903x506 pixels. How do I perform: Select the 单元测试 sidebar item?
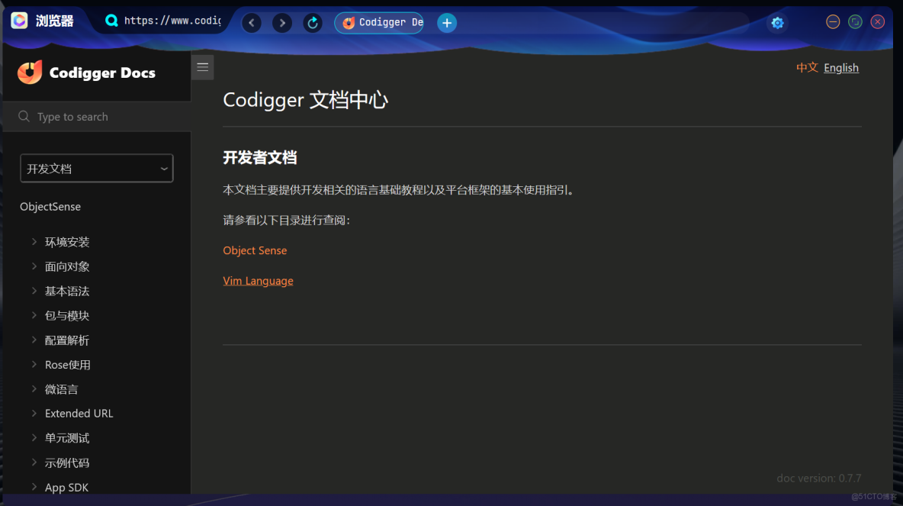pyautogui.click(x=66, y=437)
